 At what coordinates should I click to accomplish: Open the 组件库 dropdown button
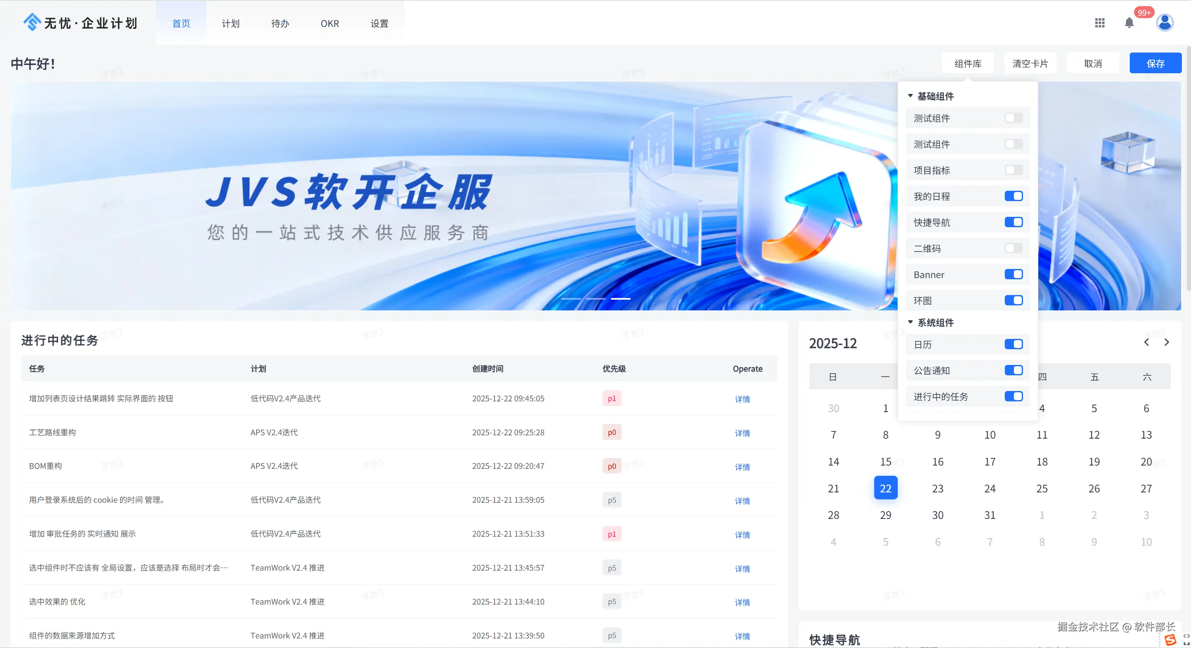968,63
